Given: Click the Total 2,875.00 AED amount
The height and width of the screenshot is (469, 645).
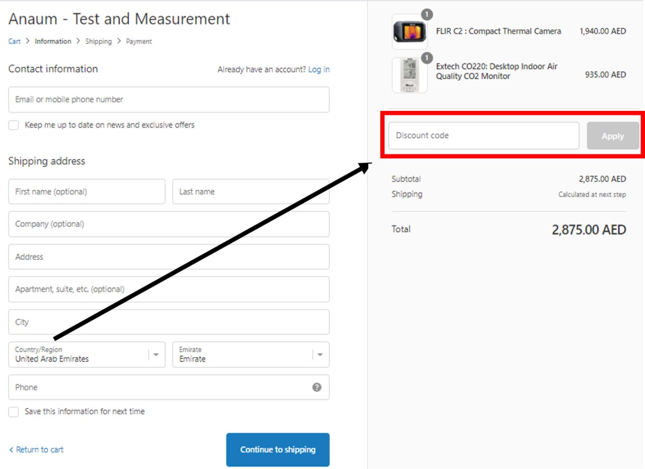Looking at the screenshot, I should point(589,230).
